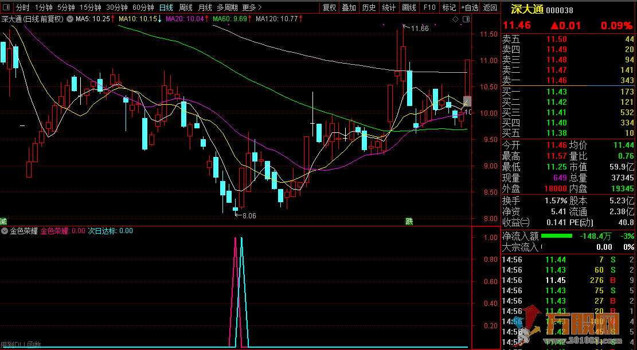Click the 大宗流入 row value 0.00
The width and height of the screenshot is (637, 350).
click(x=604, y=247)
